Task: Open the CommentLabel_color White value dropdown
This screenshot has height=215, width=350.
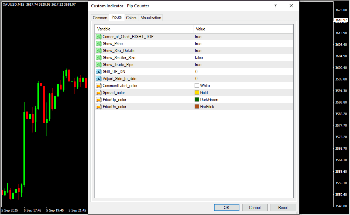Action: coord(243,86)
